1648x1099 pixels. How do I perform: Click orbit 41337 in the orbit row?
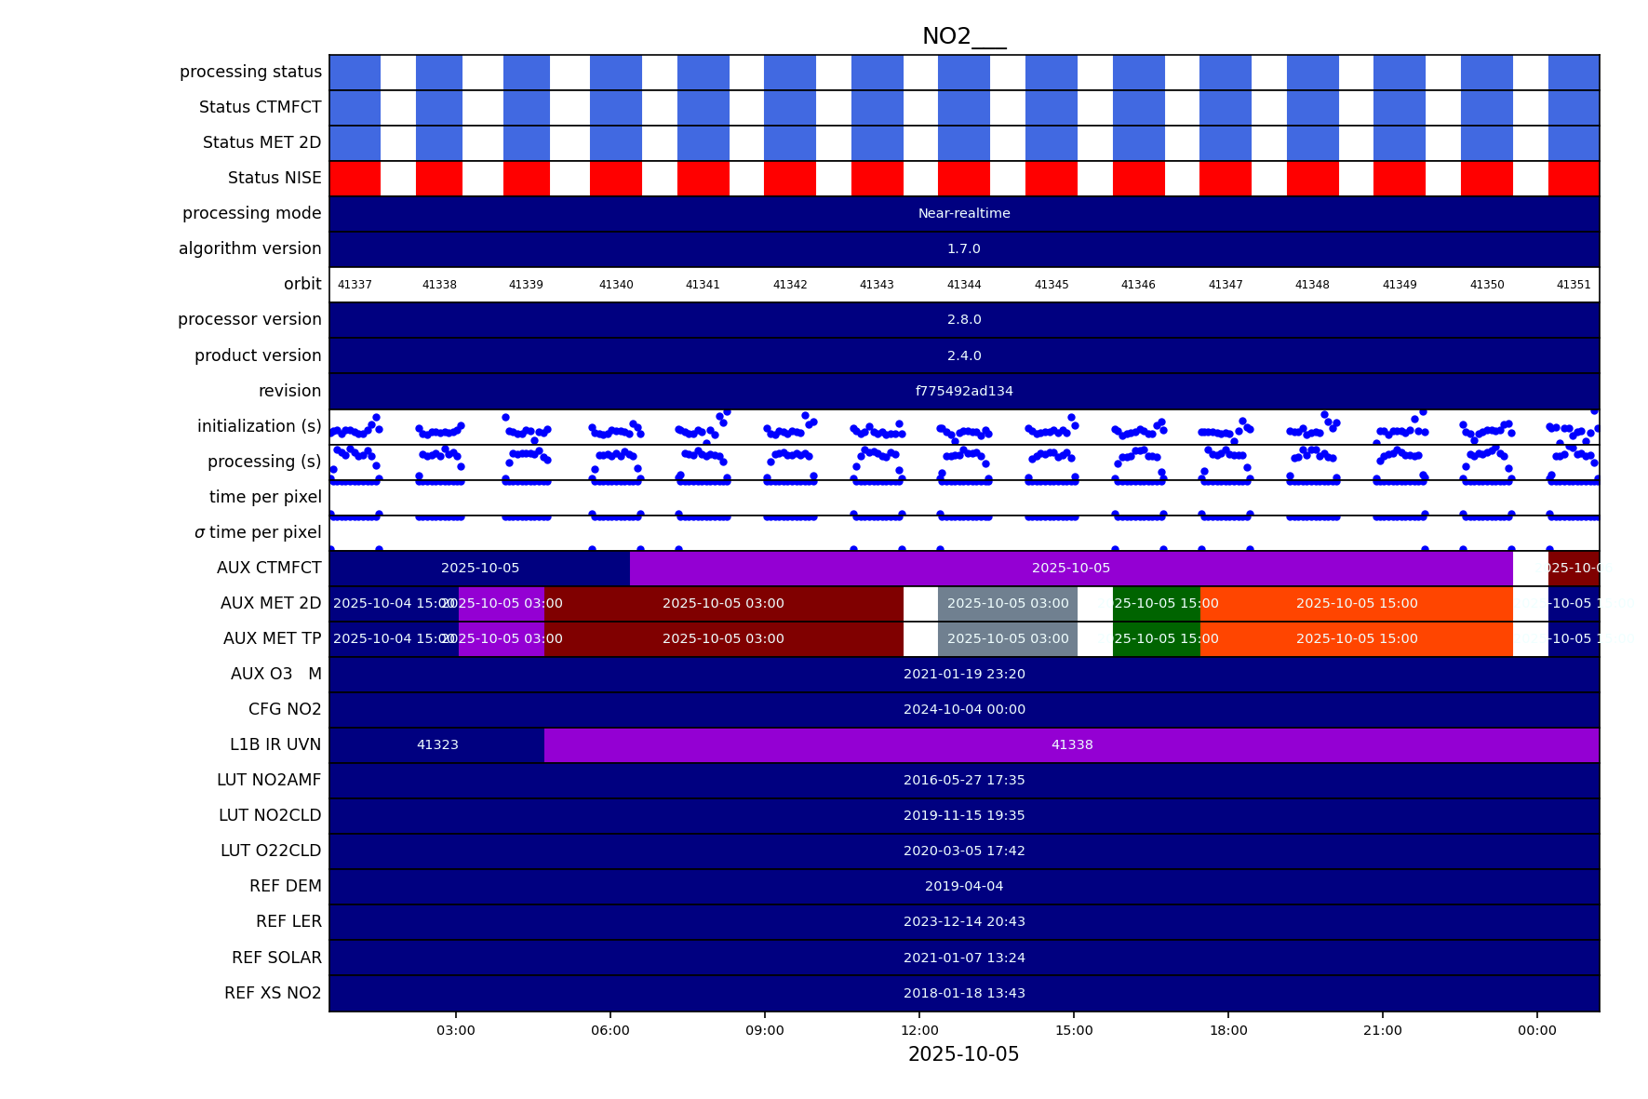(x=355, y=285)
